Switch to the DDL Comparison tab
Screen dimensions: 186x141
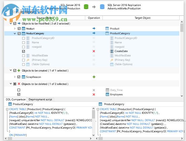click(16, 99)
